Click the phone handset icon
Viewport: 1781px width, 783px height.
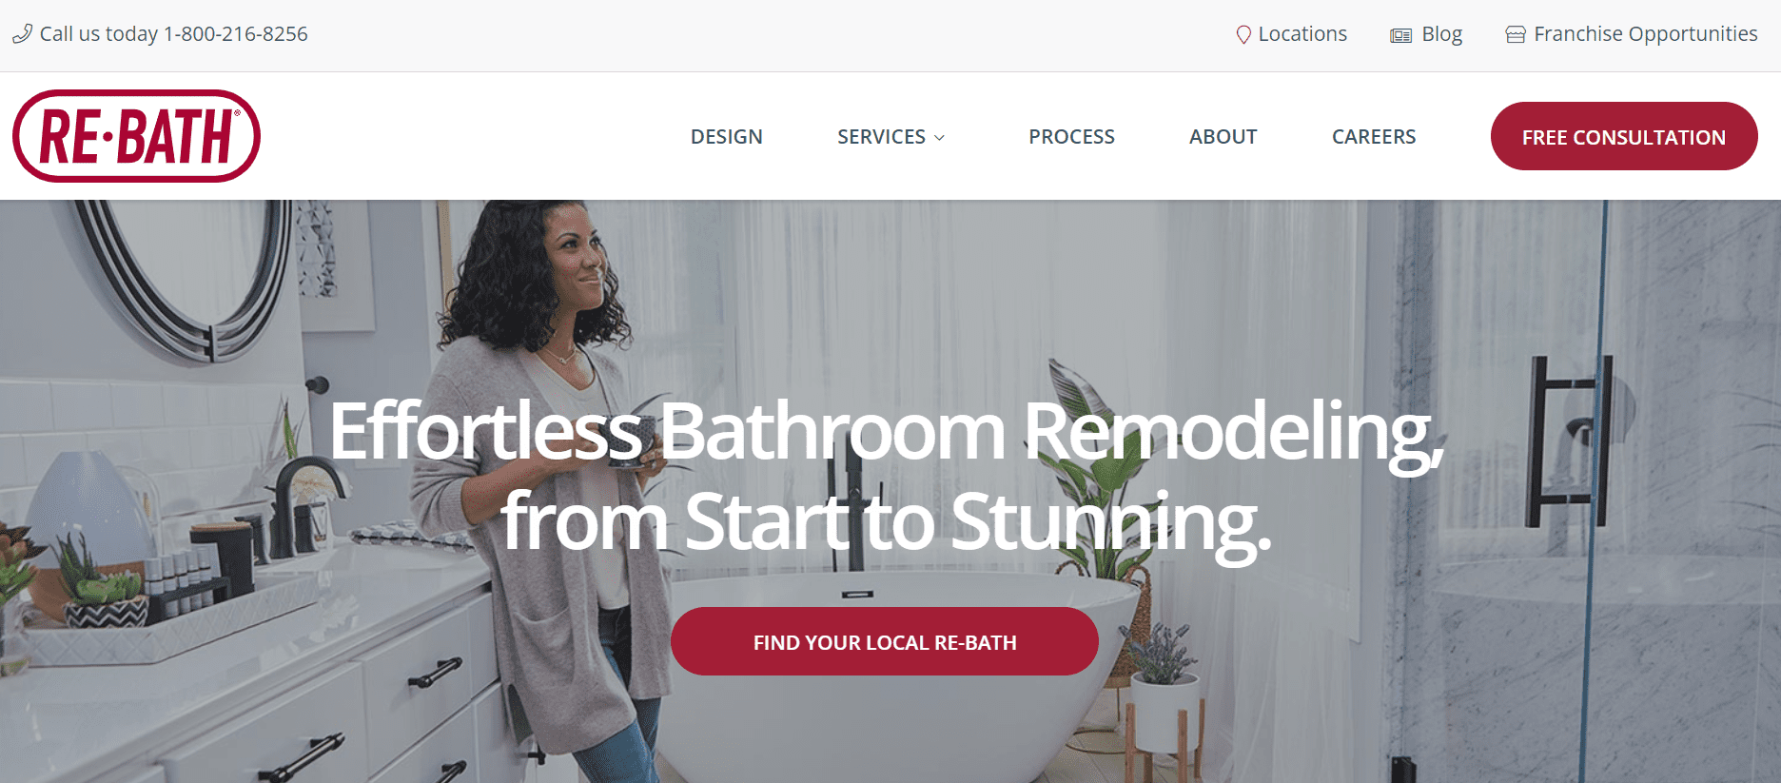point(22,34)
